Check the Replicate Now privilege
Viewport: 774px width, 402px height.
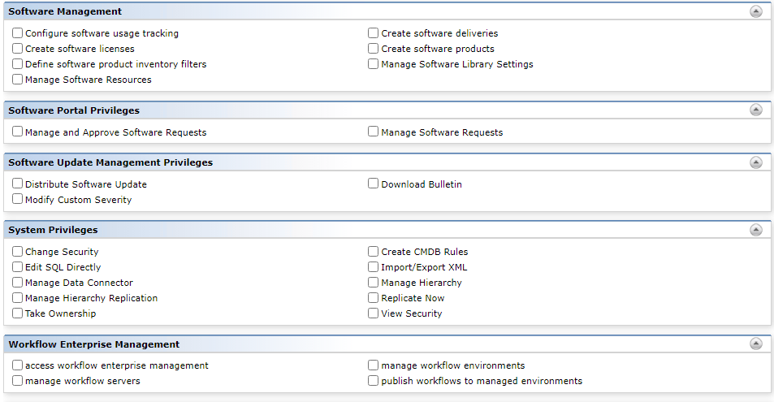(x=373, y=298)
